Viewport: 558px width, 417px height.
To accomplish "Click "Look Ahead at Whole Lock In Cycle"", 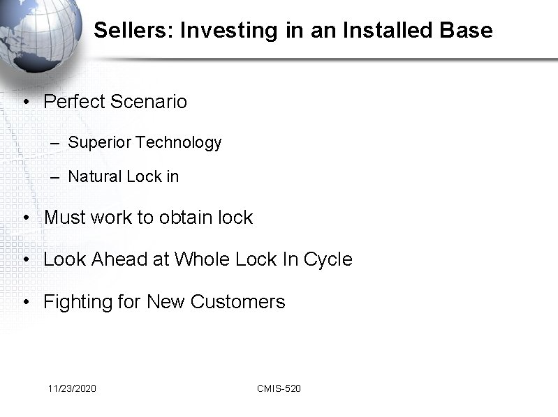I will 198,259.
